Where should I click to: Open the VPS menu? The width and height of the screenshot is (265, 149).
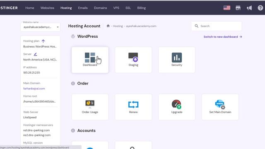point(116,8)
